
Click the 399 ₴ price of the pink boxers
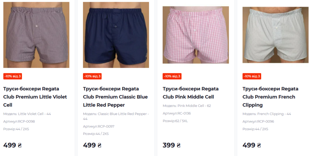[x=172, y=145]
